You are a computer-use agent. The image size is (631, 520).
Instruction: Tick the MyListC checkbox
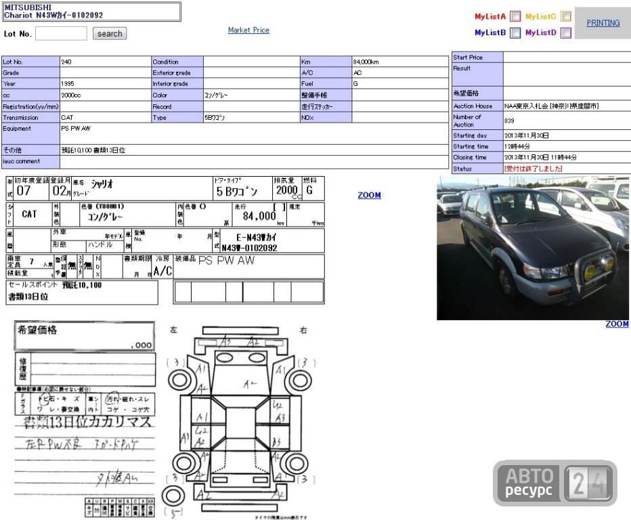coord(566,16)
